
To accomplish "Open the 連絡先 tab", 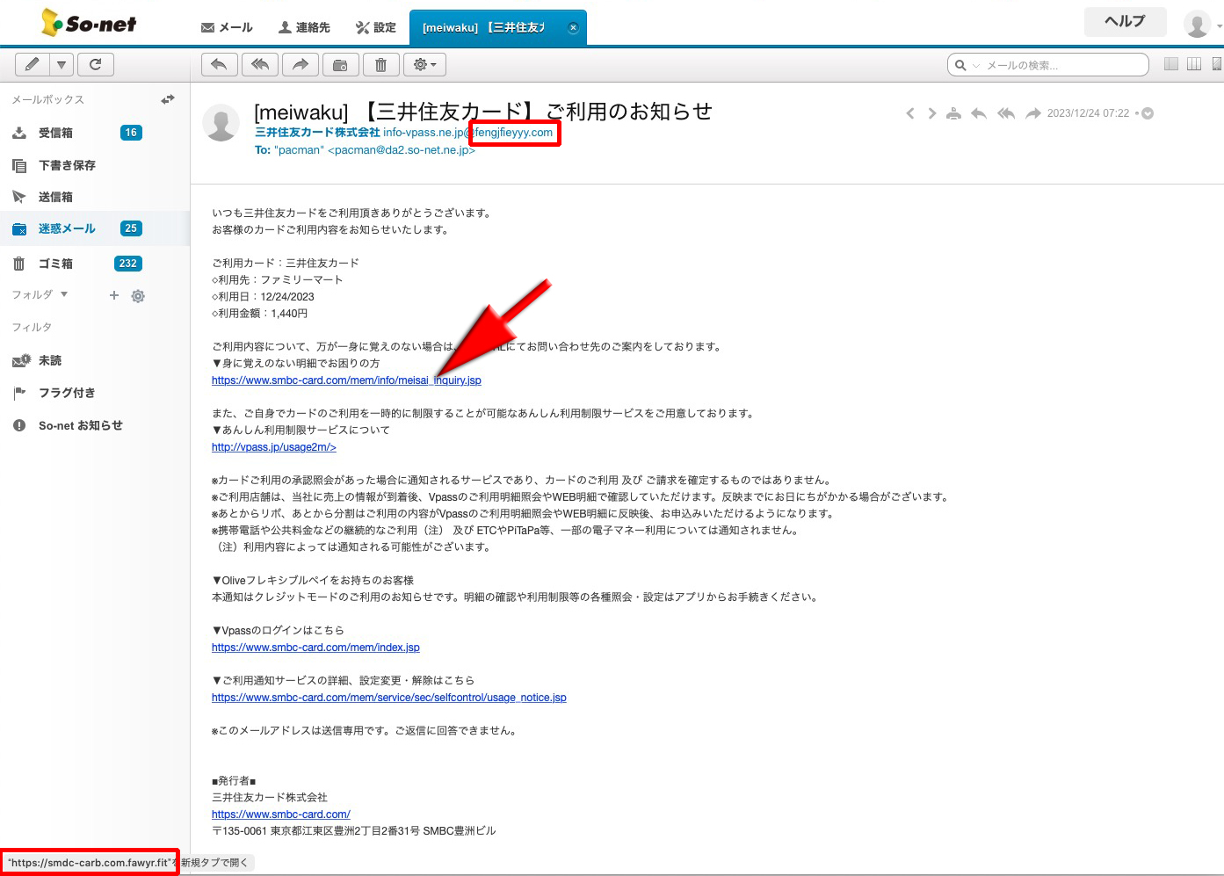I will coord(304,27).
